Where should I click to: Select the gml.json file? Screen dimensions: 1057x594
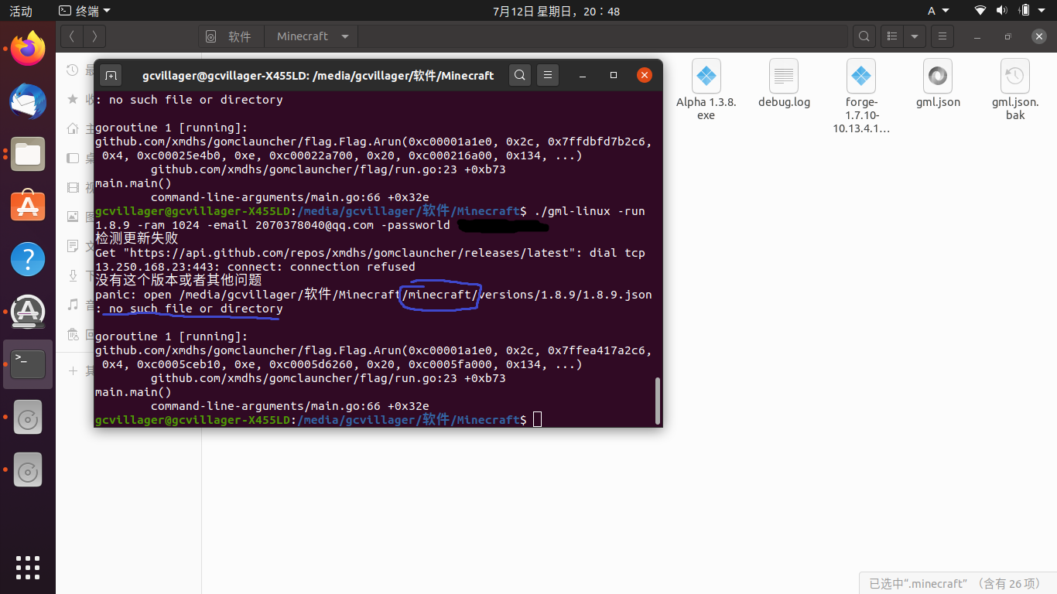point(937,85)
